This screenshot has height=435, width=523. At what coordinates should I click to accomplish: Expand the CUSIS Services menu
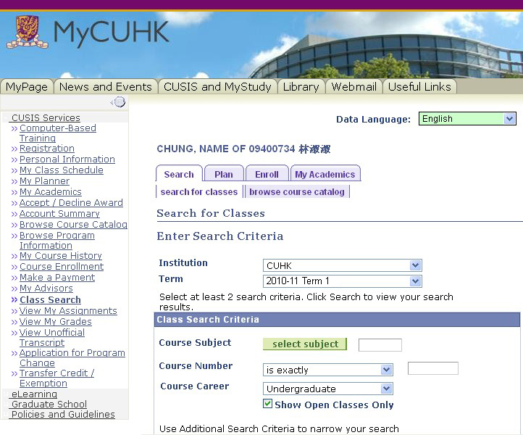[x=46, y=118]
